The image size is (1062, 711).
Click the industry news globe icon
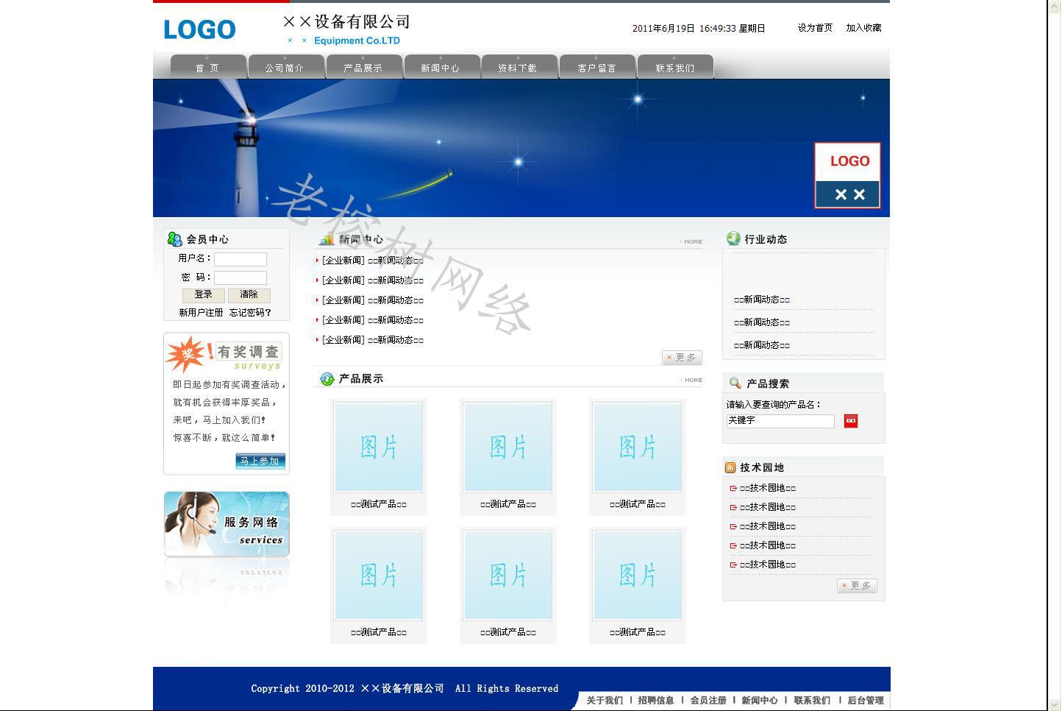click(733, 238)
